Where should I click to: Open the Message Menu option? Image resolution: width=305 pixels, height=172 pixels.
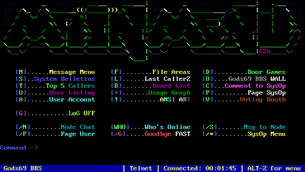tap(72, 72)
